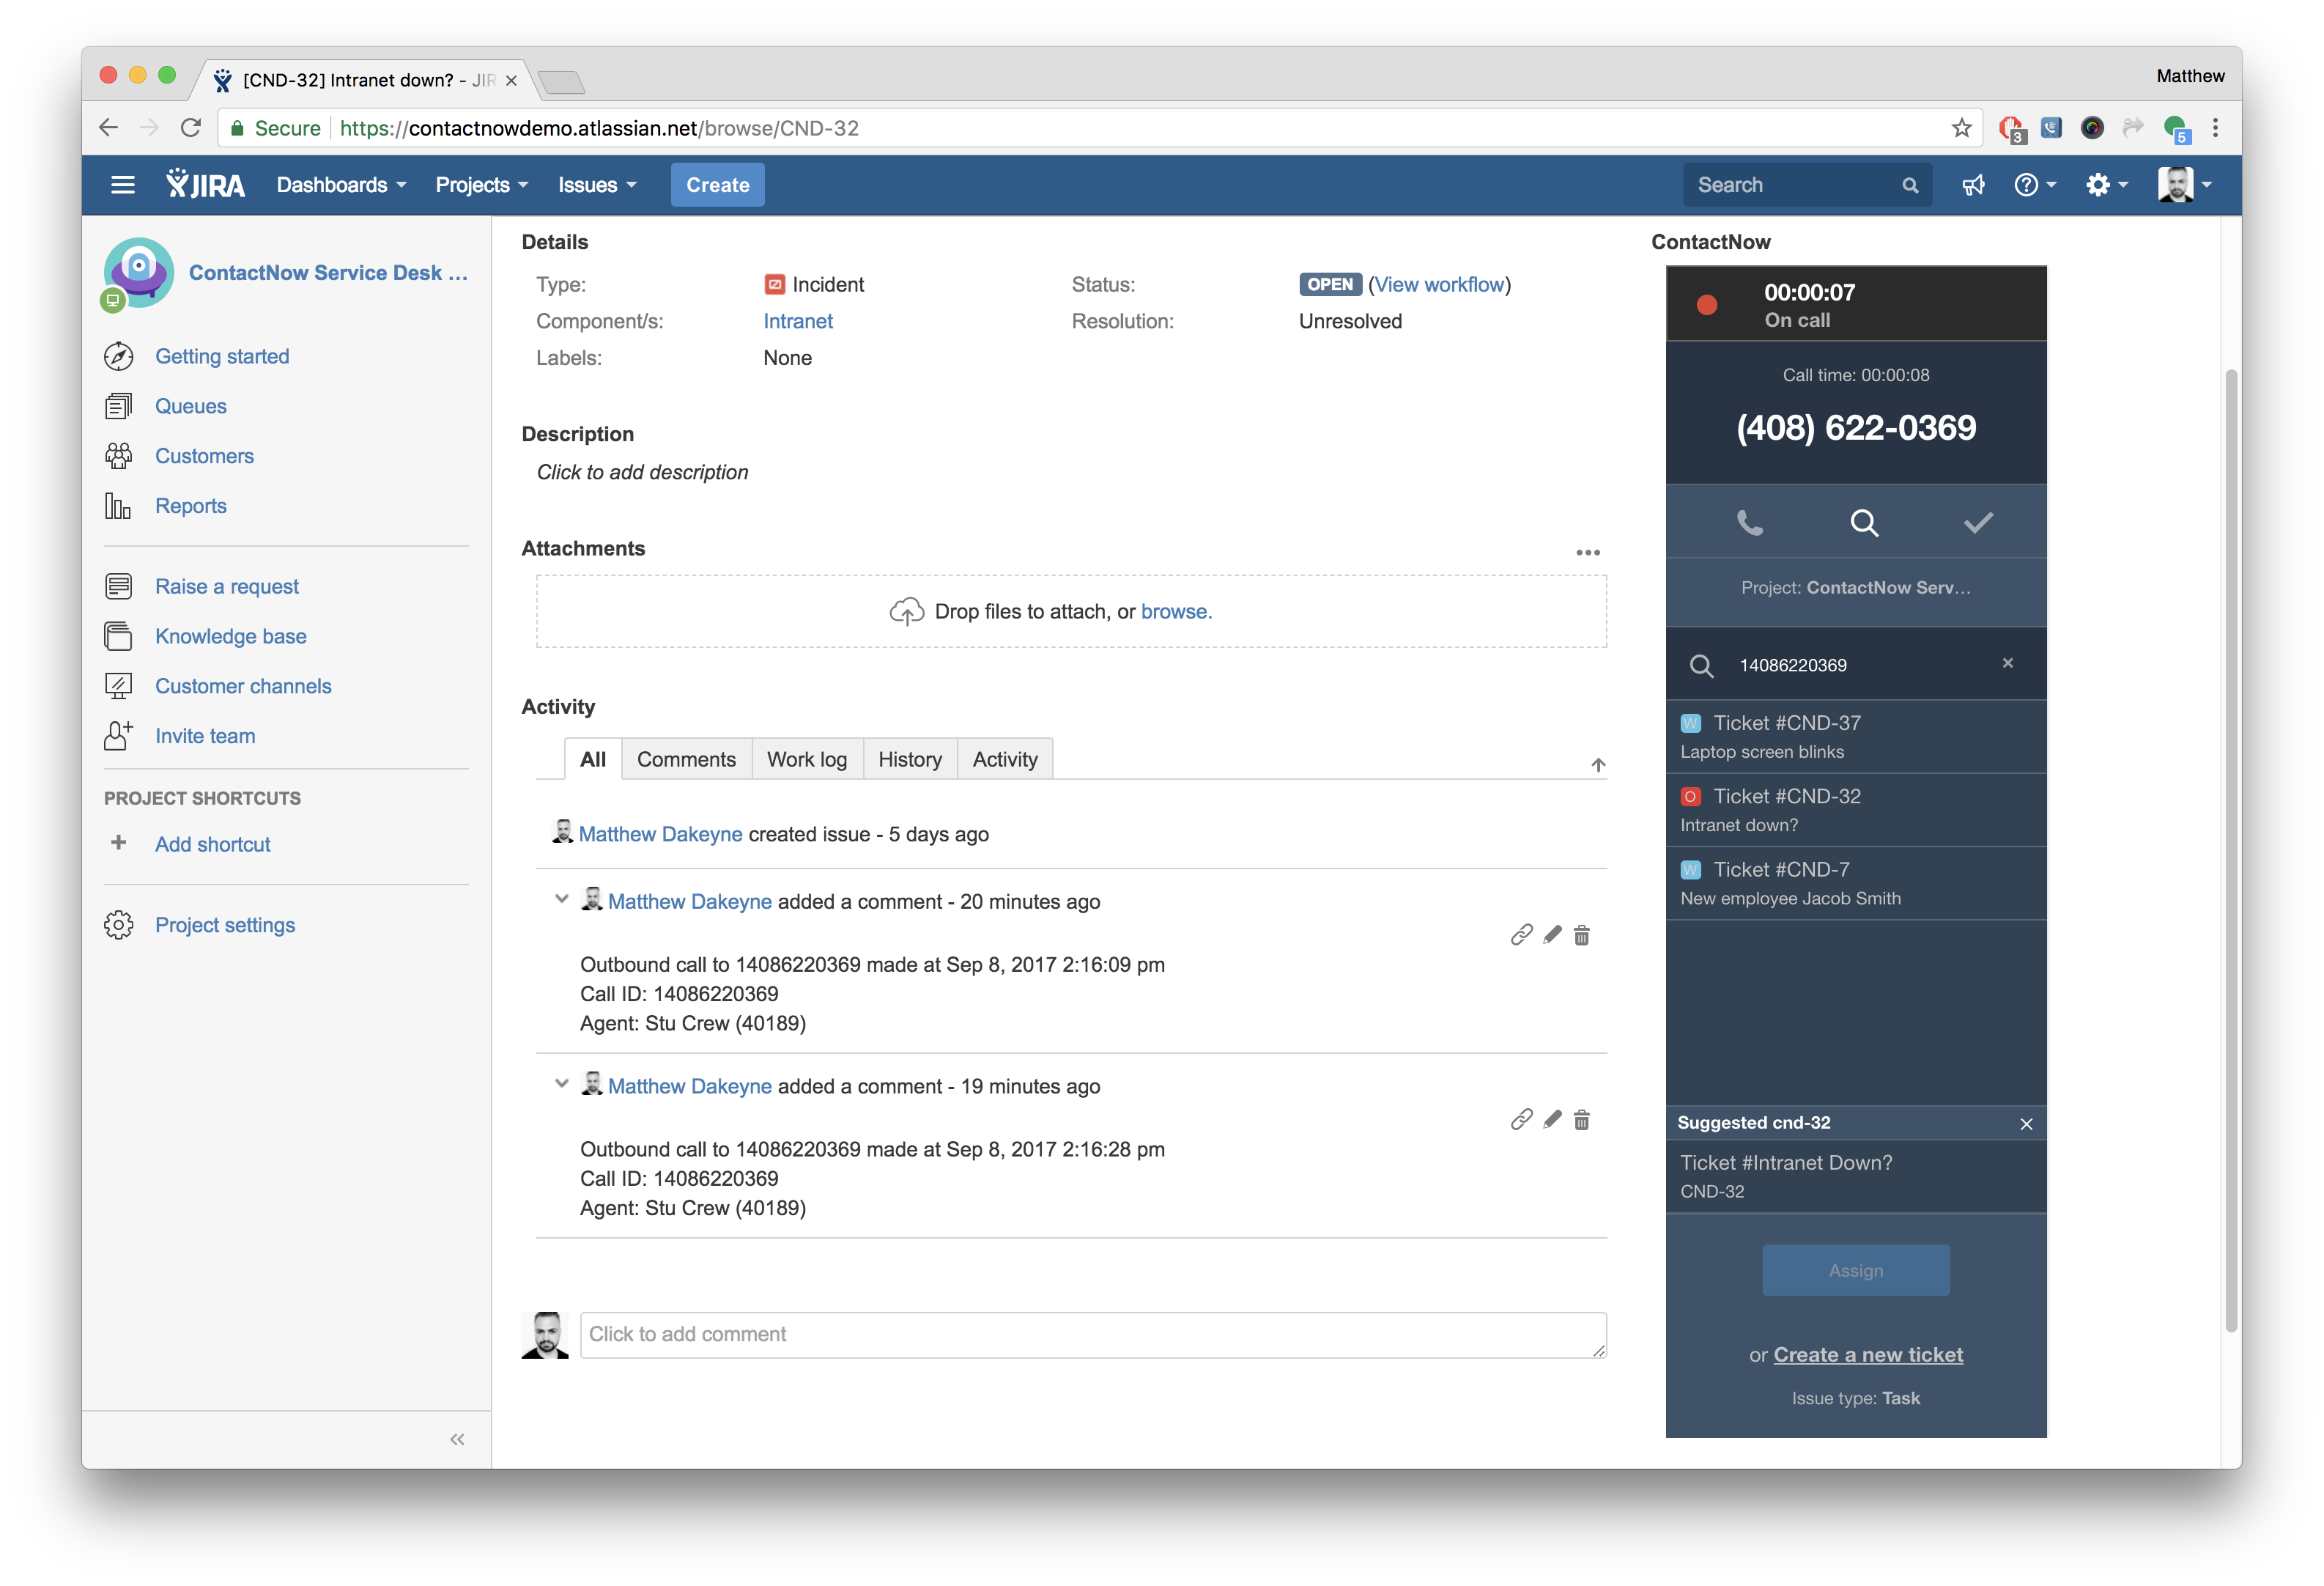
Task: Select Ticket #CND-7 New employee Jacob Smith
Action: 1856,884
